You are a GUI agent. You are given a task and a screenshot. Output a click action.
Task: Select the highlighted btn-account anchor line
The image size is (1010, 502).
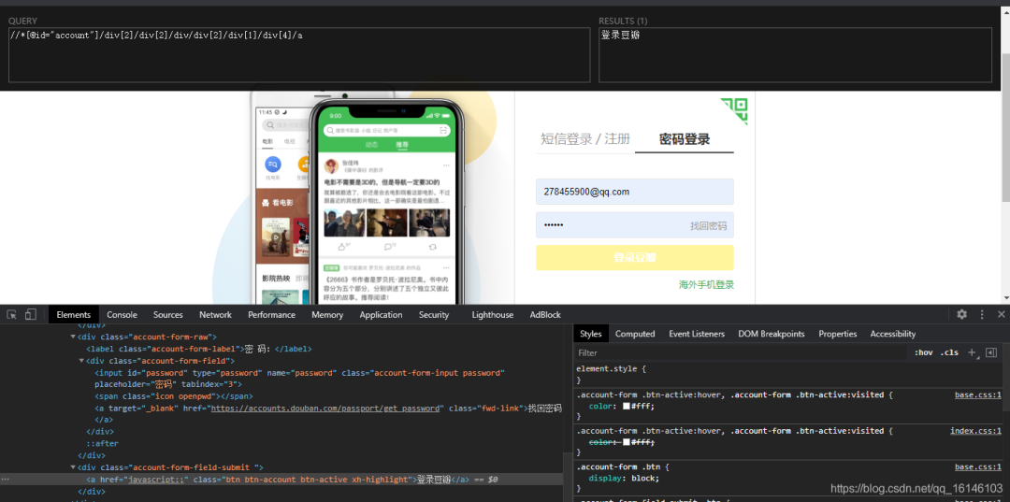point(282,480)
